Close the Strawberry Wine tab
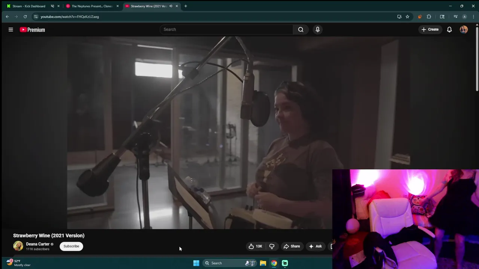The width and height of the screenshot is (479, 269). pyautogui.click(x=177, y=6)
